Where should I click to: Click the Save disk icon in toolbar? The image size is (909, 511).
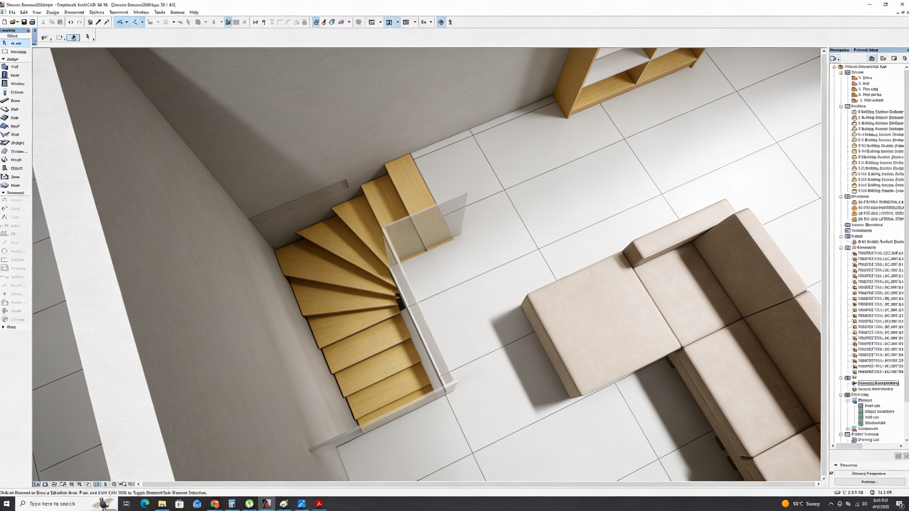point(24,22)
